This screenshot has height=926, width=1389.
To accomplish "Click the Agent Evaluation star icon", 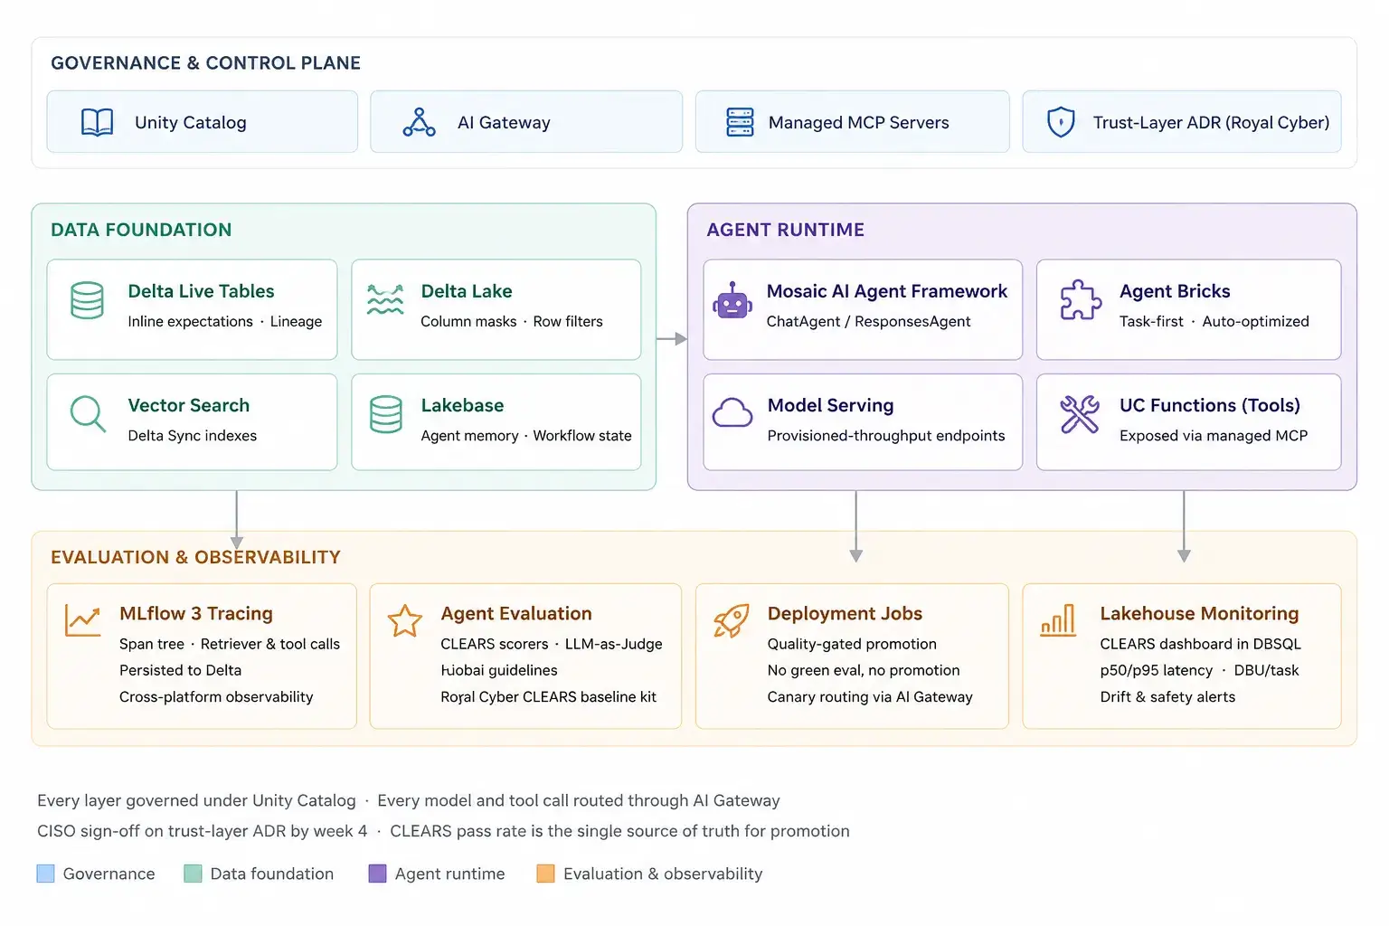I will [404, 620].
